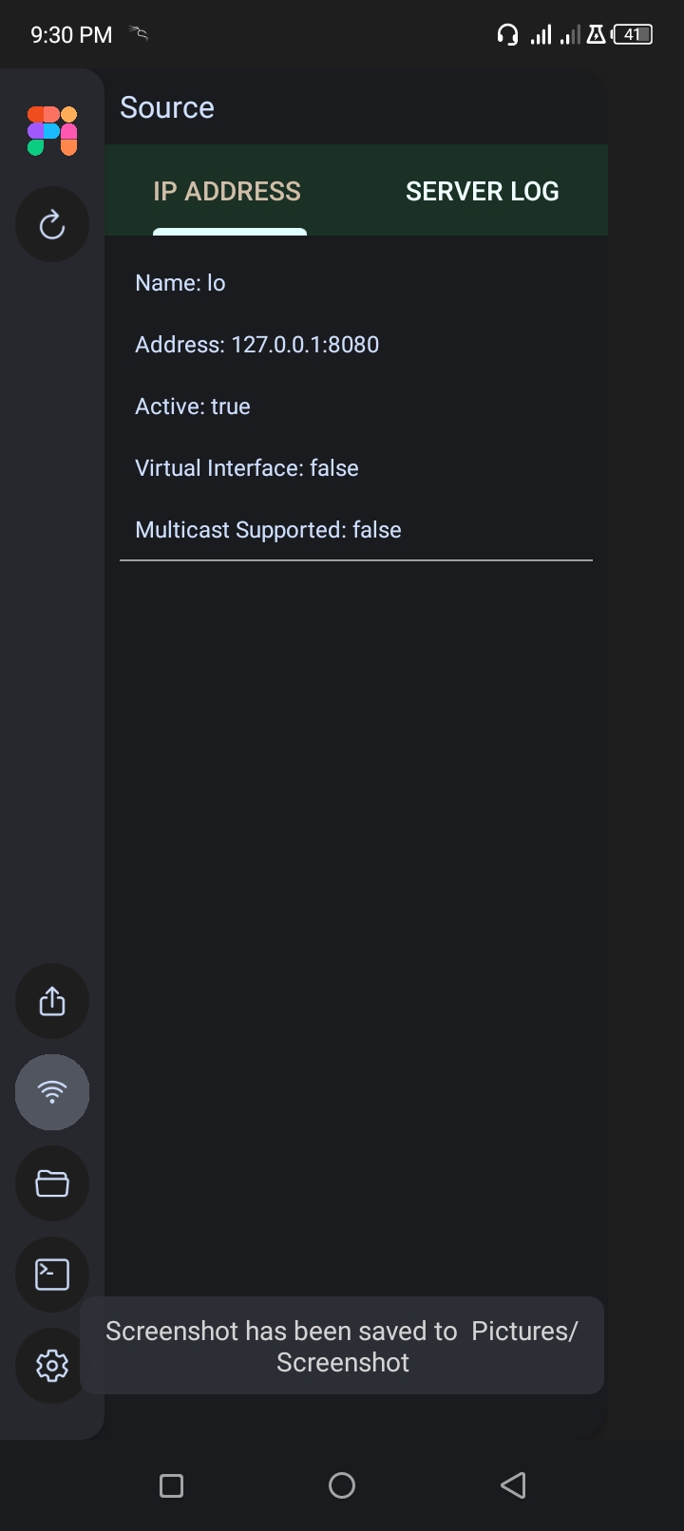The width and height of the screenshot is (684, 1531).
Task: Switch to the SERVER LOG tab
Action: point(483,191)
